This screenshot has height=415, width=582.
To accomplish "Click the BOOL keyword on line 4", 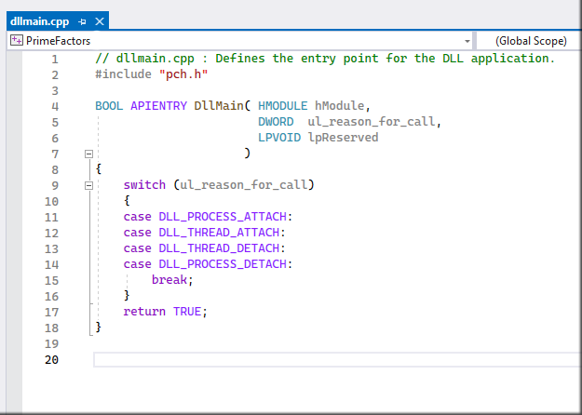I will [x=109, y=106].
